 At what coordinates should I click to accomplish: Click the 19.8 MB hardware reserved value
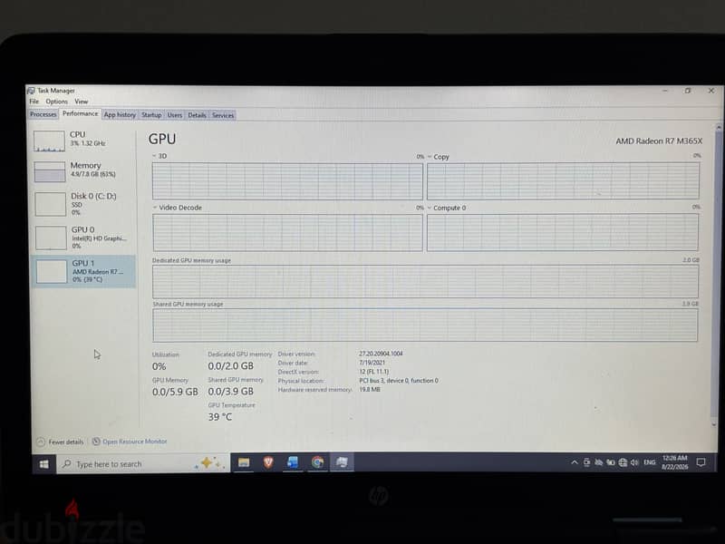point(370,390)
